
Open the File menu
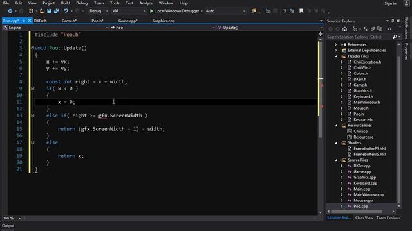(x=6, y=3)
